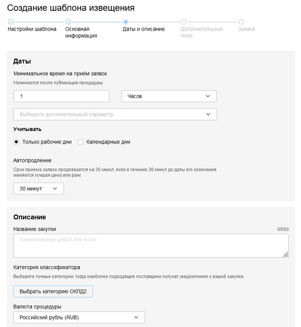This screenshot has height=327, width=301.
Task: Go to the "Основная информация" step
Action: pyautogui.click(x=81, y=32)
